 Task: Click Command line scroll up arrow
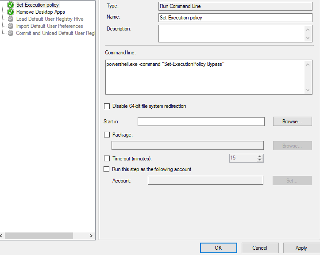point(308,65)
